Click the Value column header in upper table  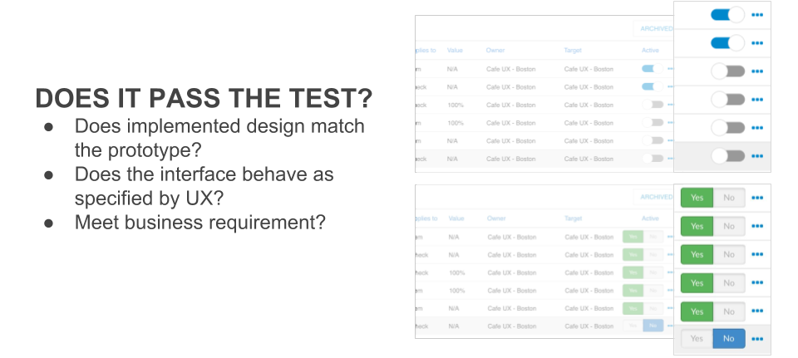tap(455, 51)
